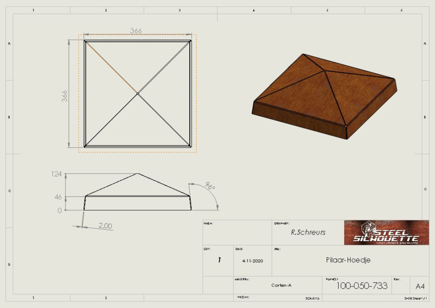
Task: Click the material value Corten-A
Action: click(x=281, y=285)
